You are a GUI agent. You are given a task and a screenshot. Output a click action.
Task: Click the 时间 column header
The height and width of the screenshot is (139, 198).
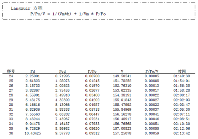[x=182, y=71]
